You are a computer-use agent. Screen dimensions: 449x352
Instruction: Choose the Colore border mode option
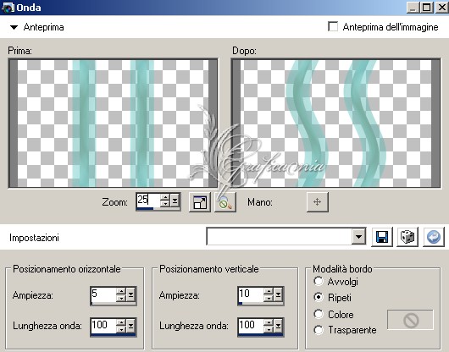319,314
